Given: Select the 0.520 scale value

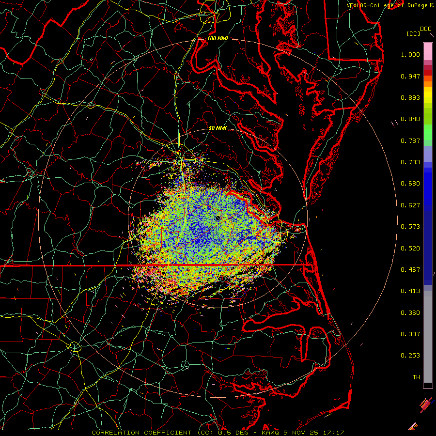Looking at the screenshot, I should [x=410, y=249].
